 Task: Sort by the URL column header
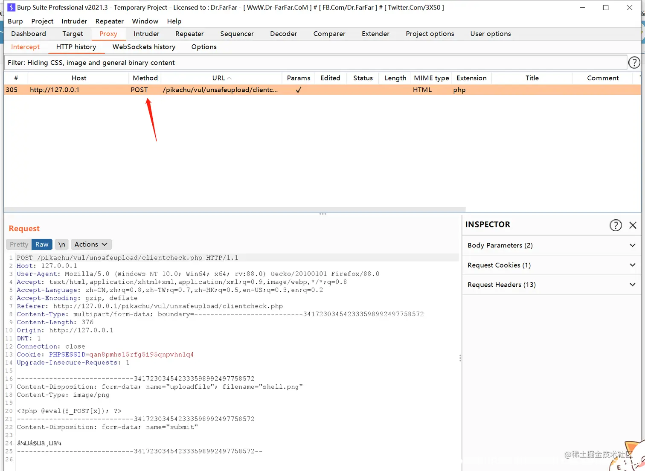click(x=221, y=78)
